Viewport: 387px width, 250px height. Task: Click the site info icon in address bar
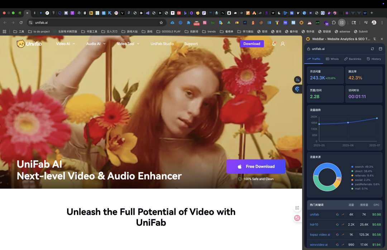tap(30, 23)
